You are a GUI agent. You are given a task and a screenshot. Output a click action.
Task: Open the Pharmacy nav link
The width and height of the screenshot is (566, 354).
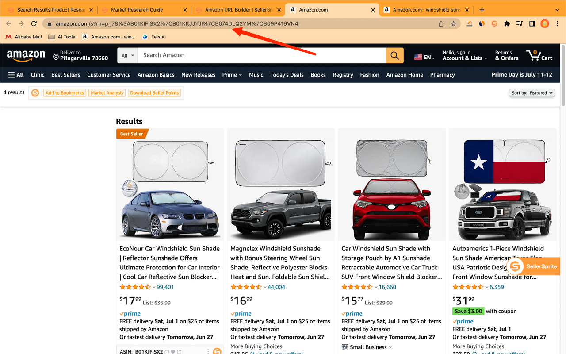tap(442, 75)
